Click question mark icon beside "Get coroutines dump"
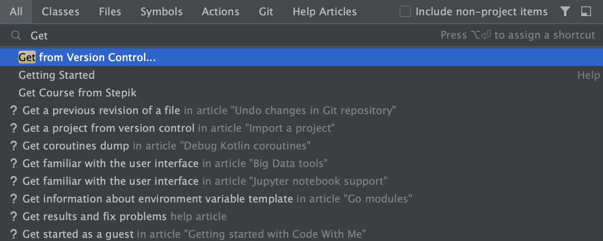This screenshot has height=241, width=603. (x=14, y=146)
